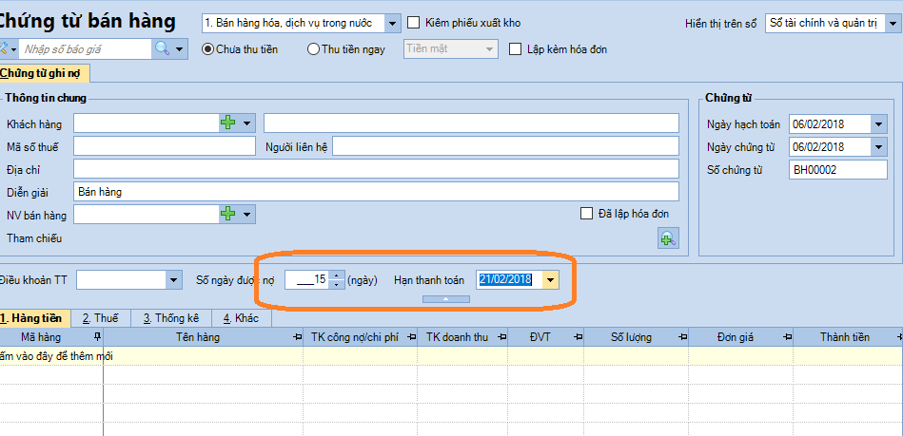Click pin icon in Số lượng column header
The height and width of the screenshot is (436, 903).
click(682, 337)
